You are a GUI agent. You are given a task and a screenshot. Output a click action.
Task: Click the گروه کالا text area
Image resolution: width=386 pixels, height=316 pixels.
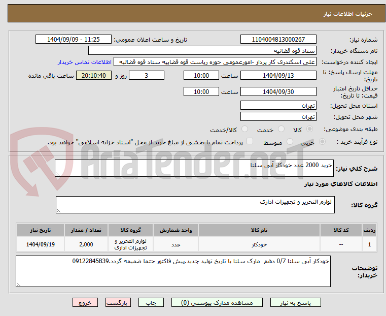(x=195, y=205)
